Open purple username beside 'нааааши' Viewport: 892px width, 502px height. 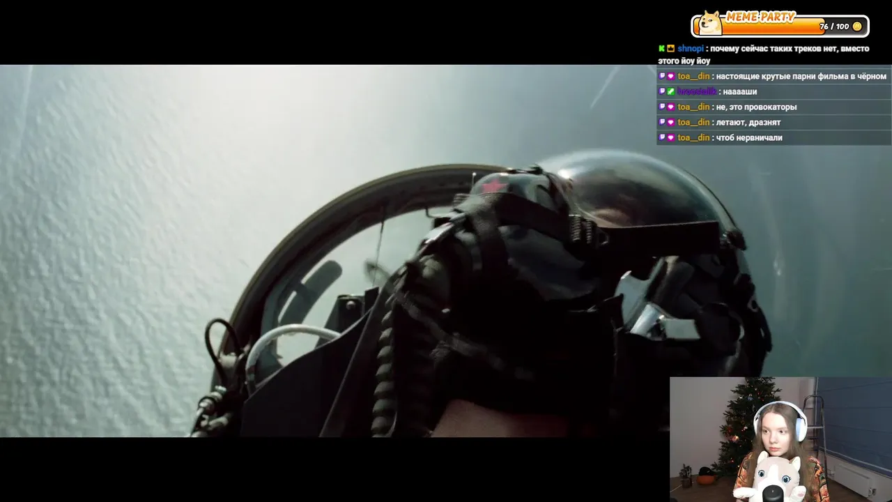point(697,92)
